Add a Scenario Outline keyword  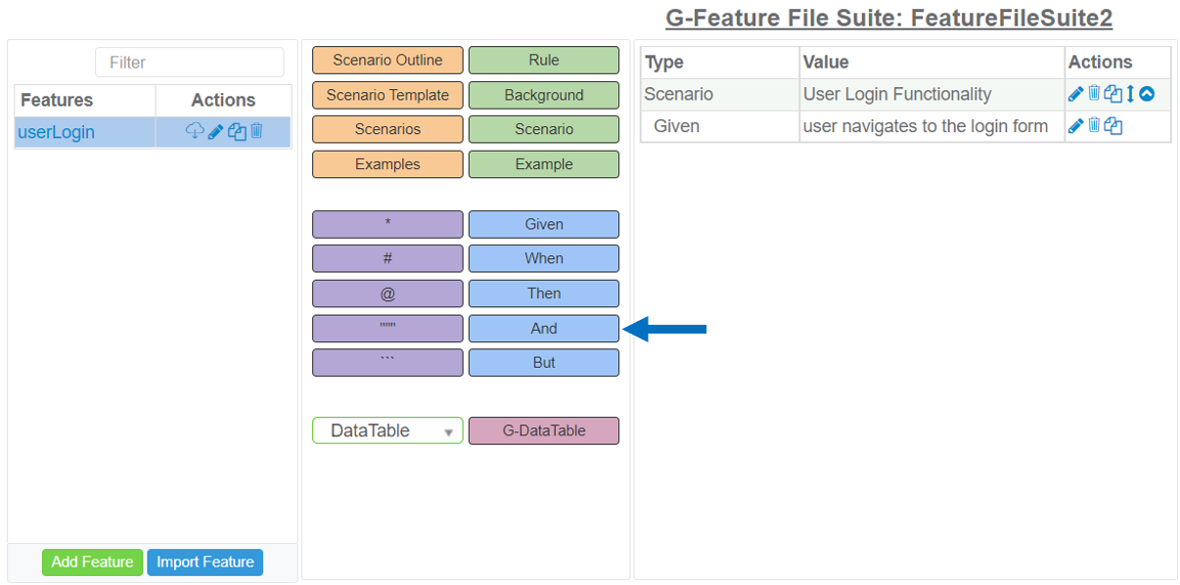tap(387, 61)
